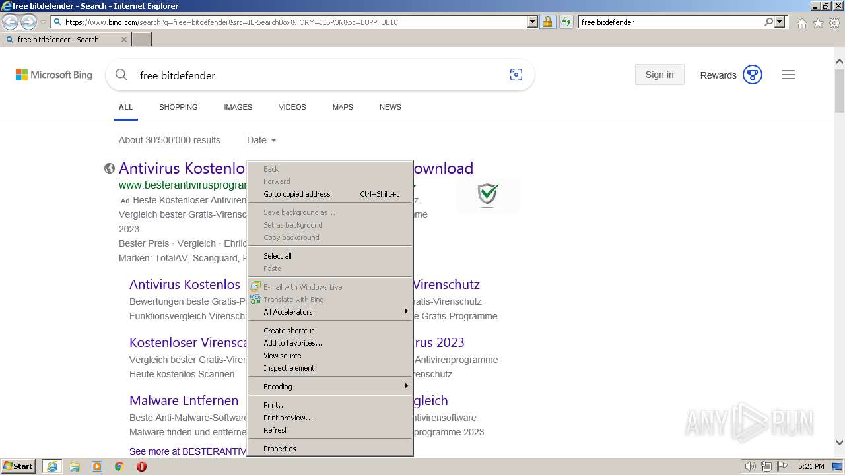Open the Antivirus Kostenlos headline ad link

[183, 168]
